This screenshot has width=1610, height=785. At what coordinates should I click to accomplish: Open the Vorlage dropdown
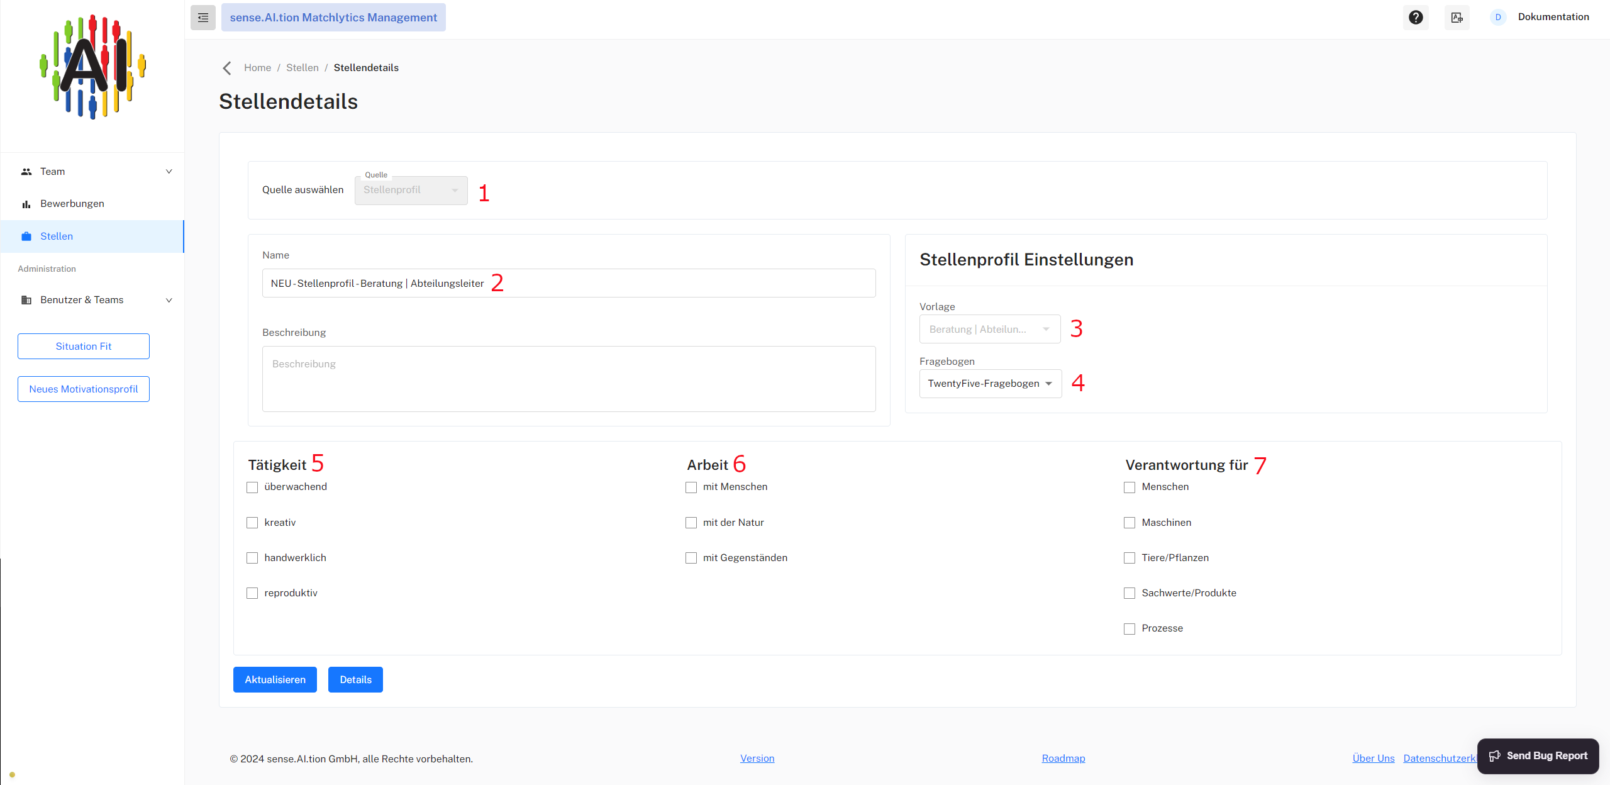click(x=990, y=329)
